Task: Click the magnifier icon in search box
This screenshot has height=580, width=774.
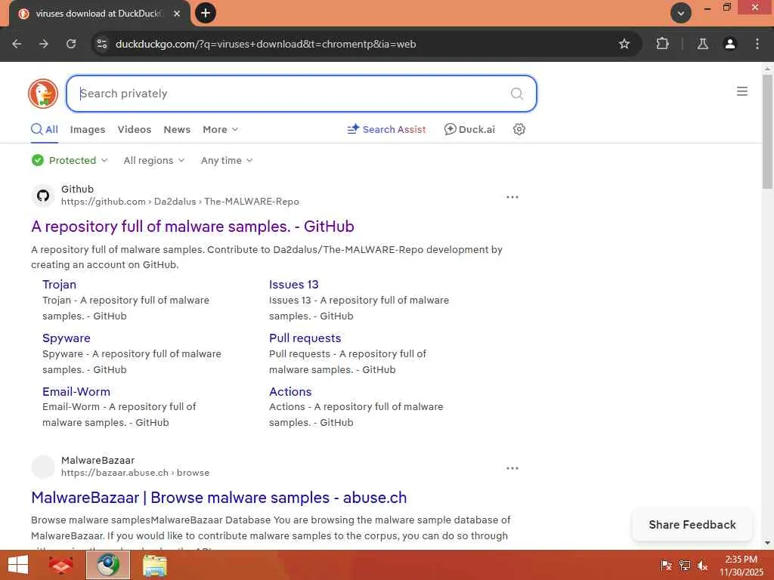Action: coord(516,93)
